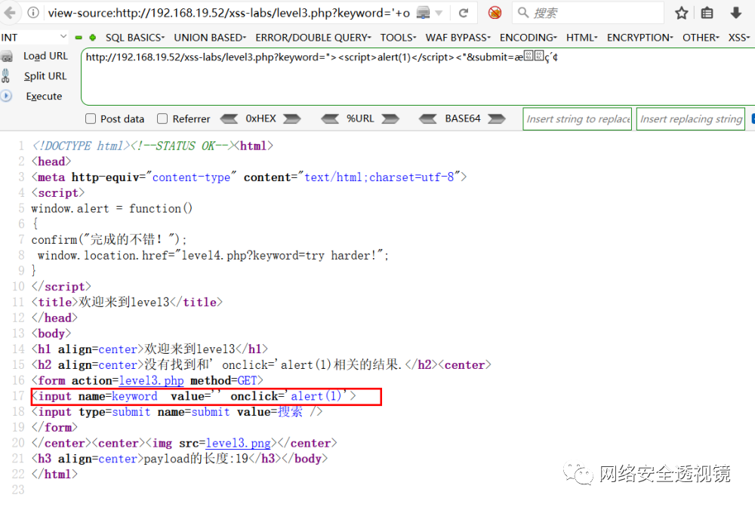Click the green plus HackBar icon
Image resolution: width=755 pixels, height=507 pixels.
click(92, 38)
